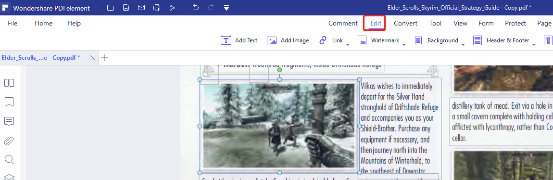This screenshot has height=180, width=553.
Task: Open the Layers sidebar panel
Action: pyautogui.click(x=9, y=177)
